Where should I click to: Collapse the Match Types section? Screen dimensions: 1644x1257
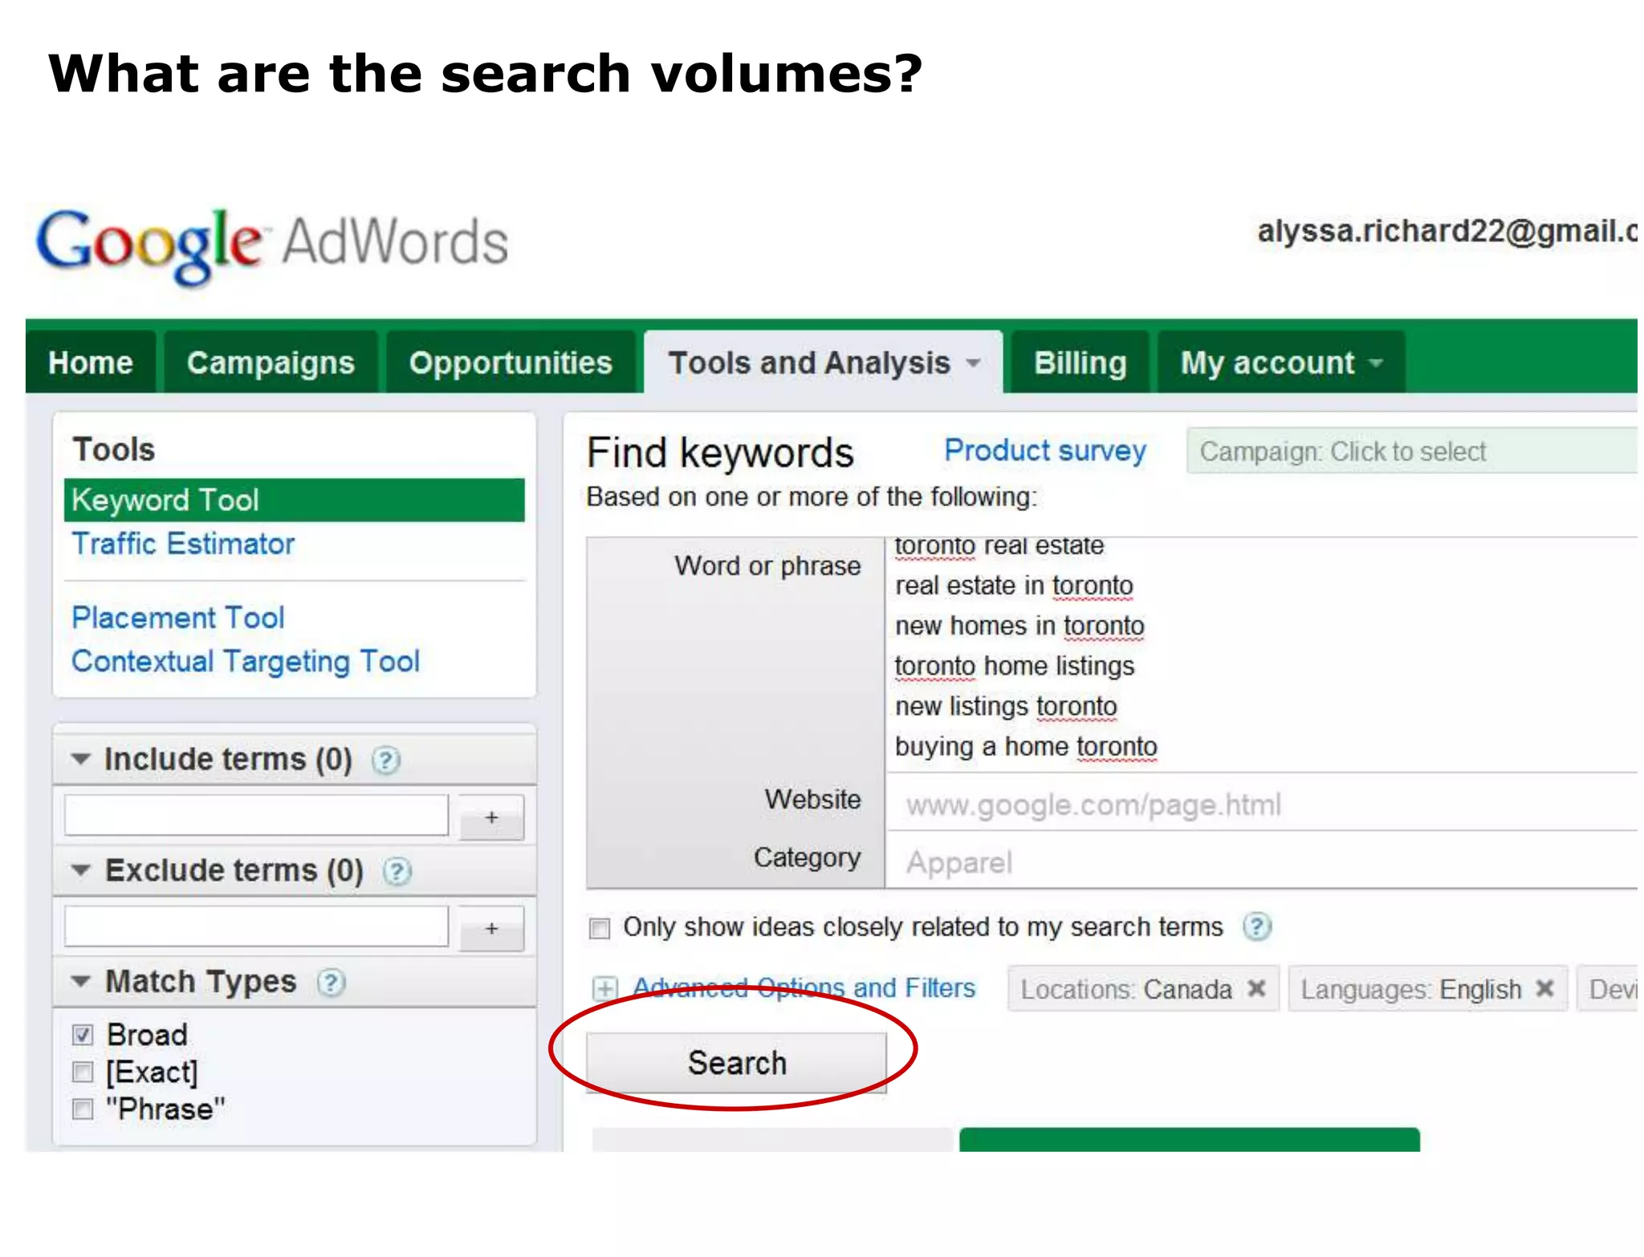pyautogui.click(x=80, y=981)
